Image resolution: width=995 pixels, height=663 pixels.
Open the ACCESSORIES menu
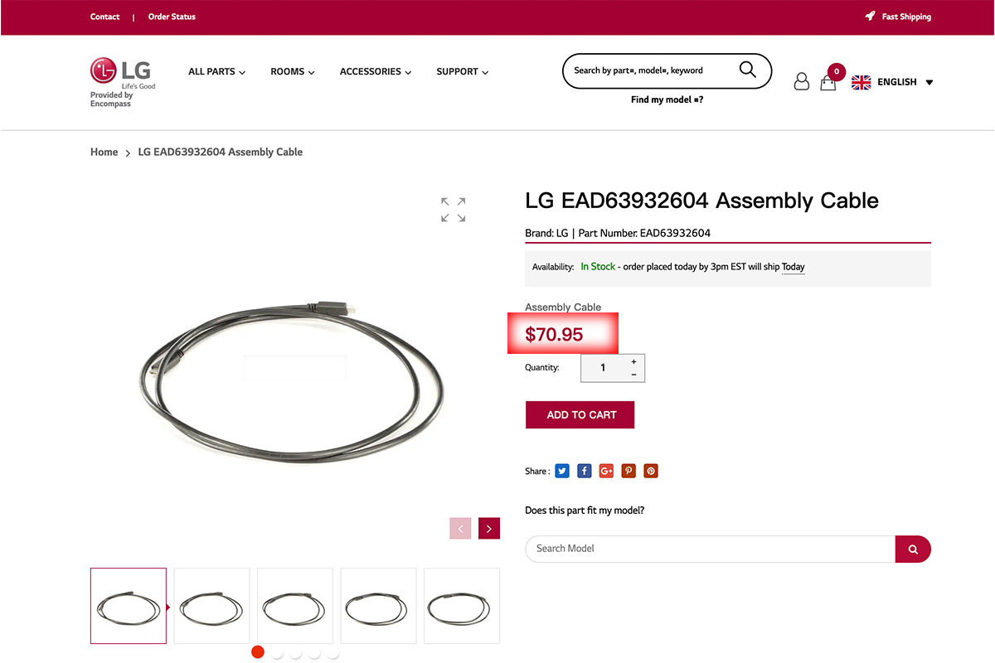pyautogui.click(x=376, y=71)
